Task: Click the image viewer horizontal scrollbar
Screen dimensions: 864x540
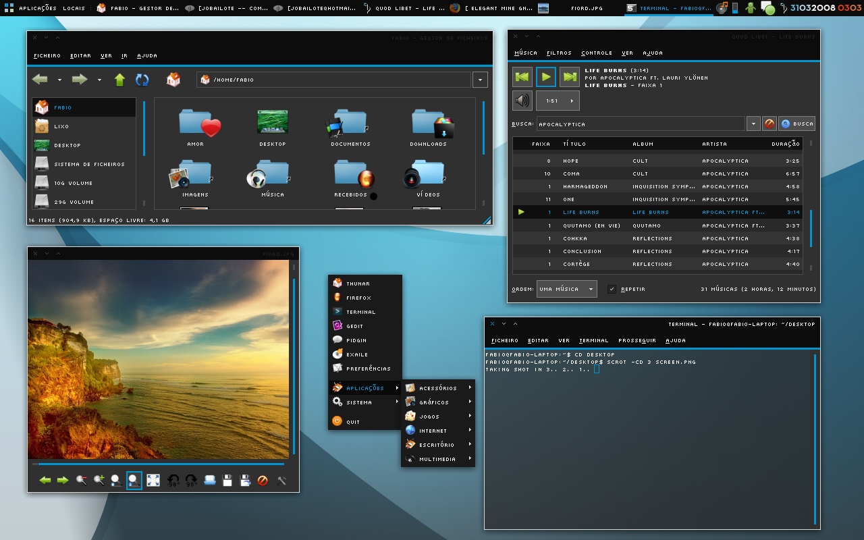Action: [x=161, y=464]
